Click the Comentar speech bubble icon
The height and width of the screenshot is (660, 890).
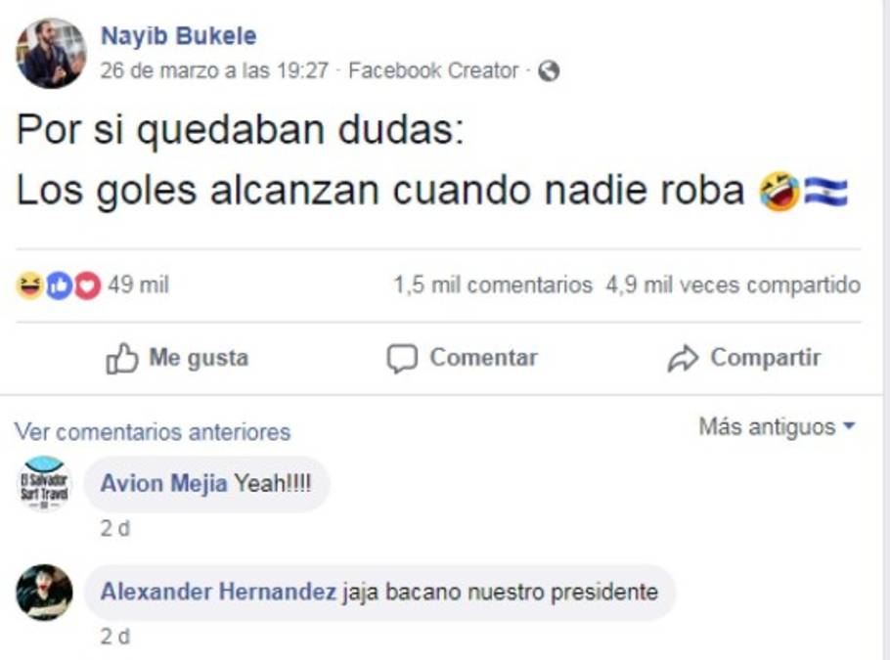402,359
